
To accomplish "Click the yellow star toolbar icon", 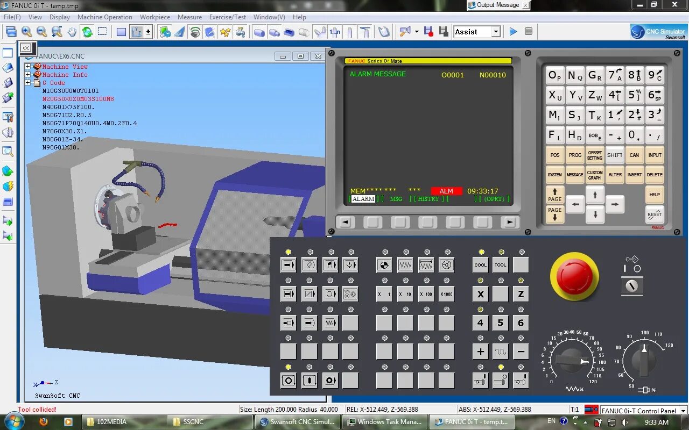I will click(225, 32).
